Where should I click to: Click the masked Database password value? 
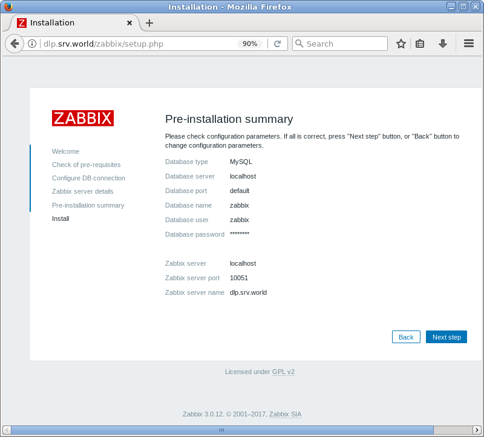click(x=240, y=234)
